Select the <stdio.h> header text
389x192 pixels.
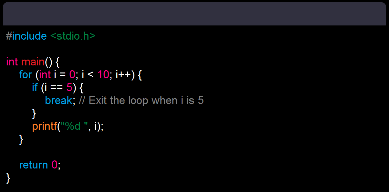coord(73,36)
